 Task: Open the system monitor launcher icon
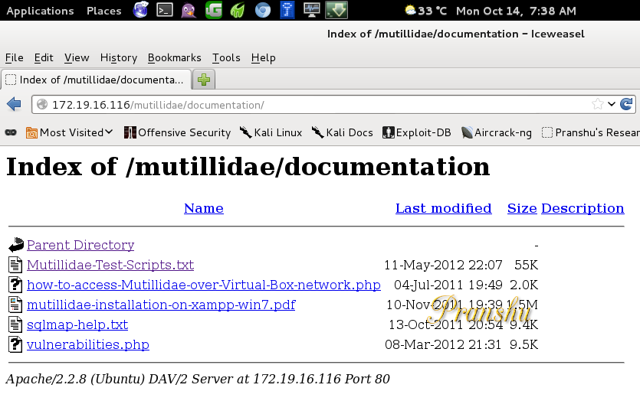click(312, 10)
